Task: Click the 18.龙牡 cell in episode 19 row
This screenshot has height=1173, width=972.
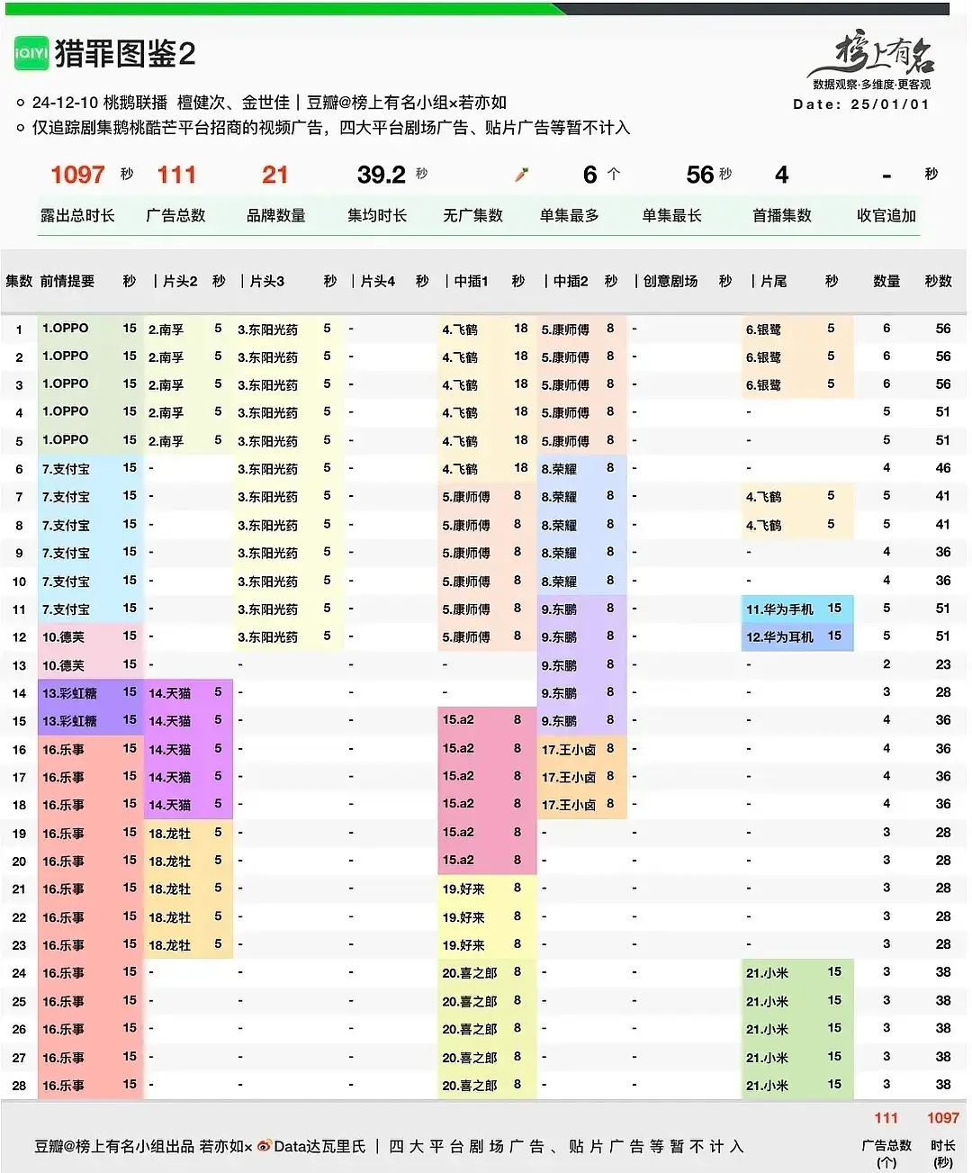Action: click(169, 834)
